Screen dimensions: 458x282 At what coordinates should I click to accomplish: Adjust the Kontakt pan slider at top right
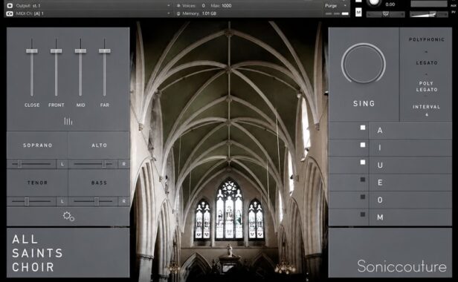coord(386,14)
